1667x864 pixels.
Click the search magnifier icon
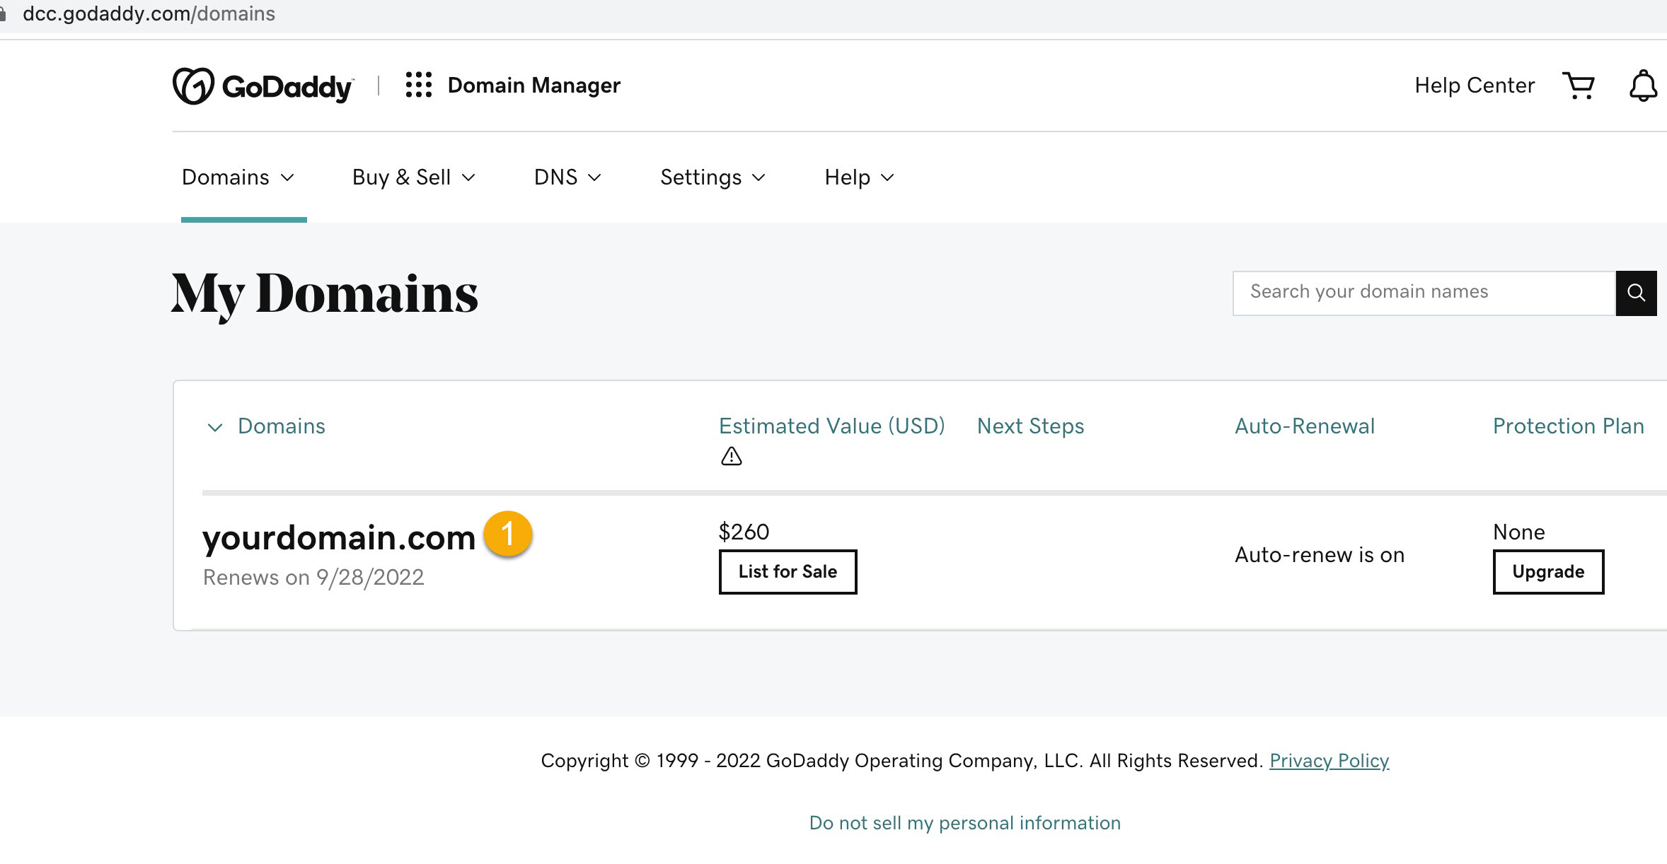[1636, 292]
